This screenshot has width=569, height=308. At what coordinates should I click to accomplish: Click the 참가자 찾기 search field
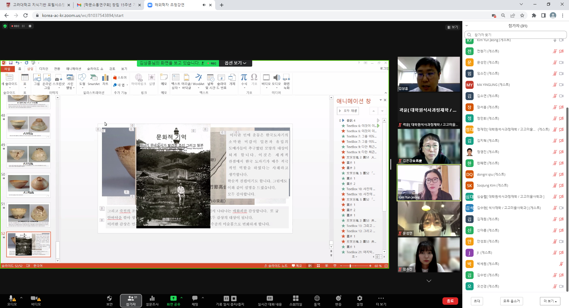(516, 35)
